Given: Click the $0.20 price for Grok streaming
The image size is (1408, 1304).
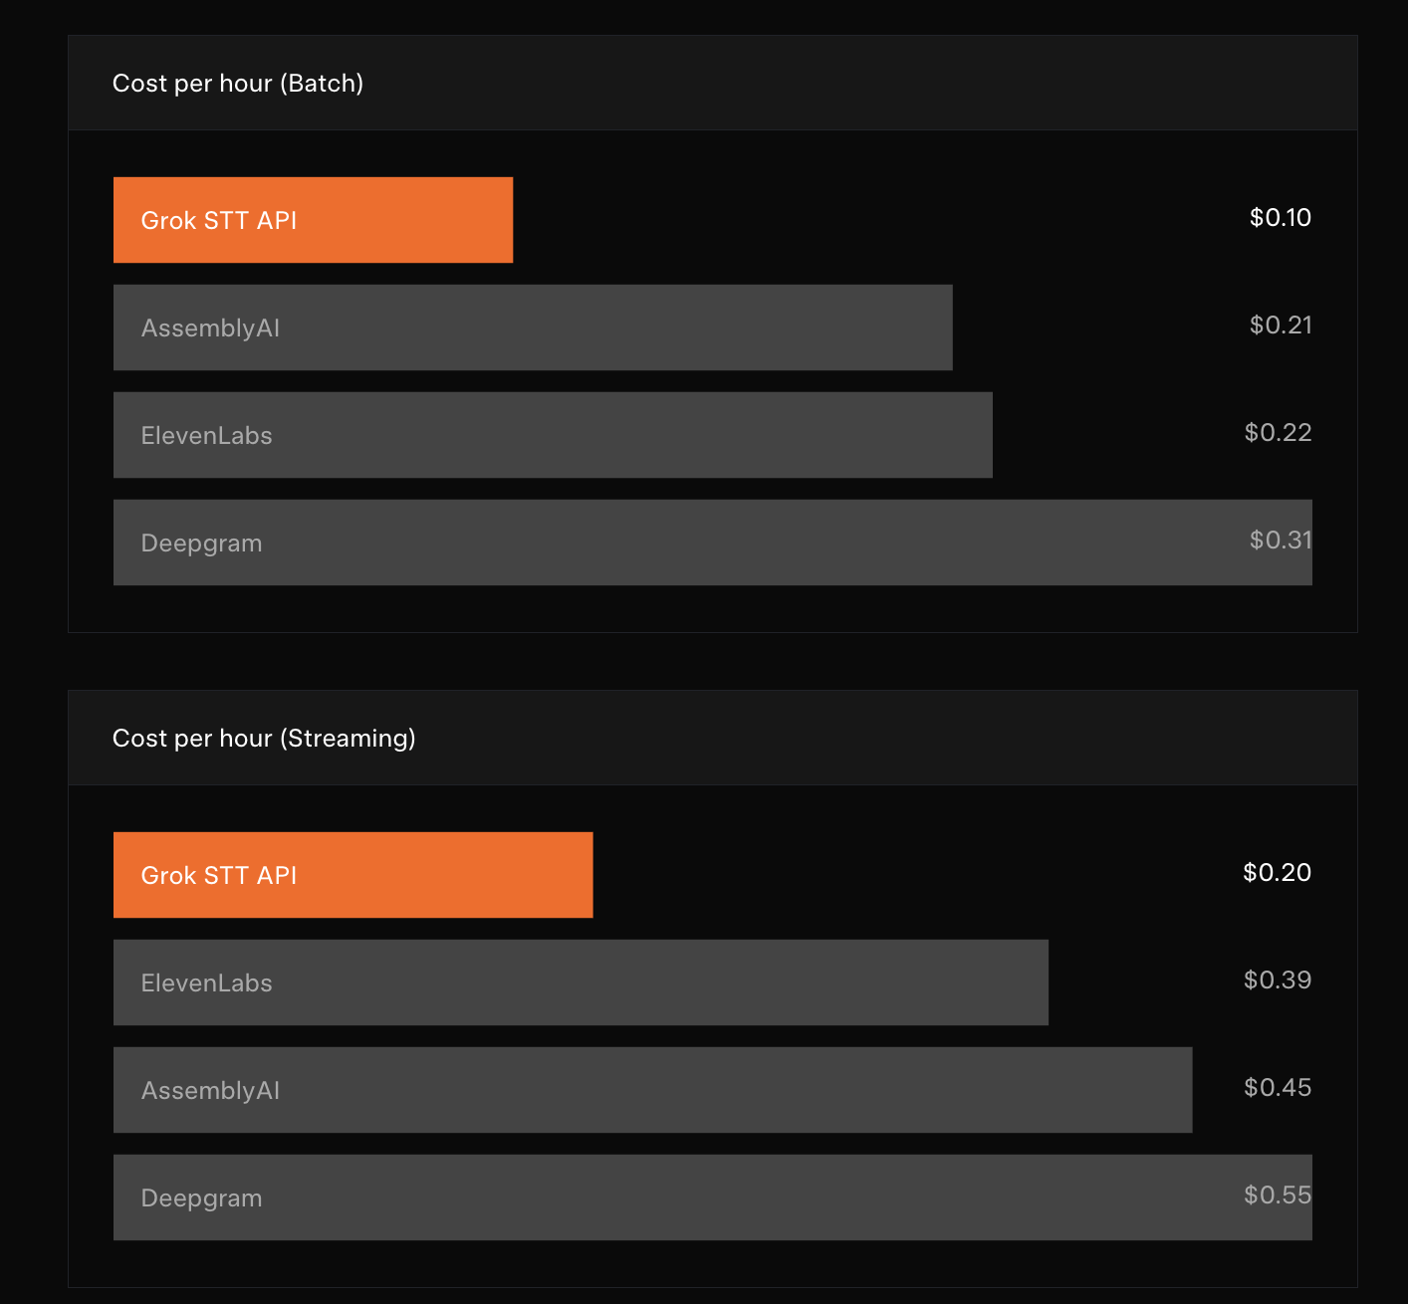Looking at the screenshot, I should point(1277,873).
